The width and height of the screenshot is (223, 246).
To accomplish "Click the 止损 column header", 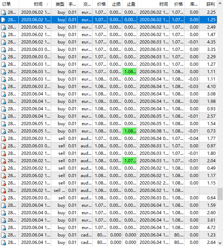I will coord(115,4).
